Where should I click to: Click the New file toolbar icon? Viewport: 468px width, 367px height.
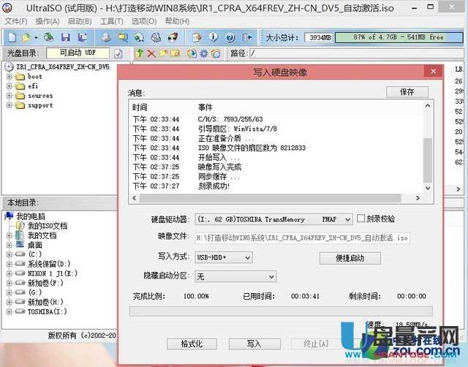click(x=12, y=37)
